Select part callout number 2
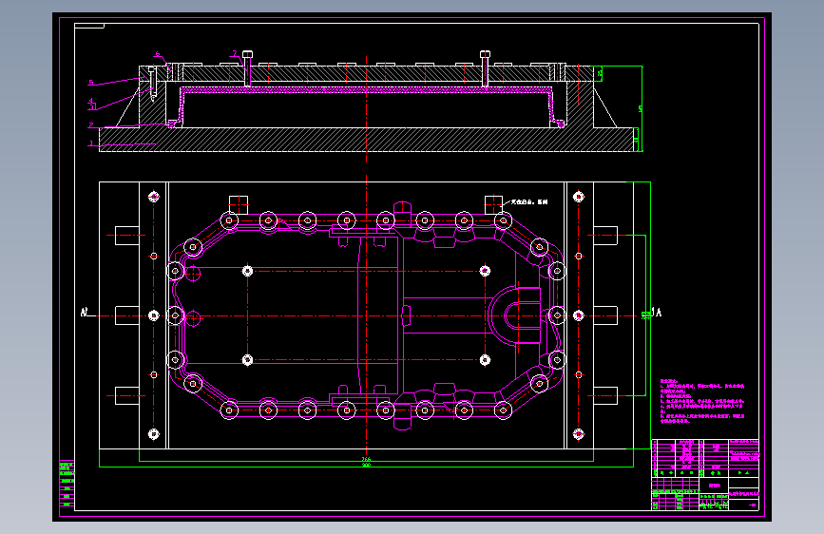The image size is (824, 534). click(91, 125)
